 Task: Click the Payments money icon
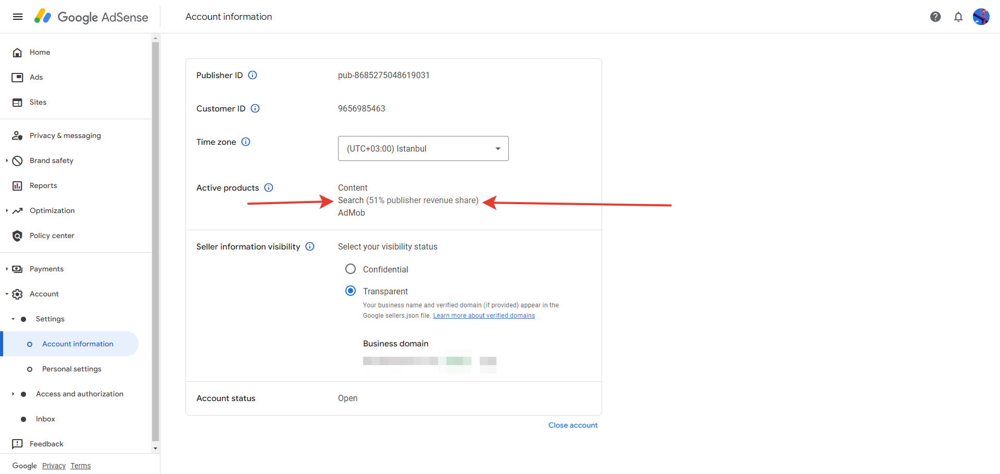pos(17,269)
